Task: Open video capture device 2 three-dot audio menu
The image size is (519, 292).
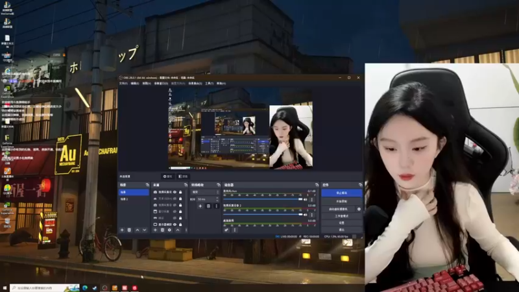Action: pos(311,215)
